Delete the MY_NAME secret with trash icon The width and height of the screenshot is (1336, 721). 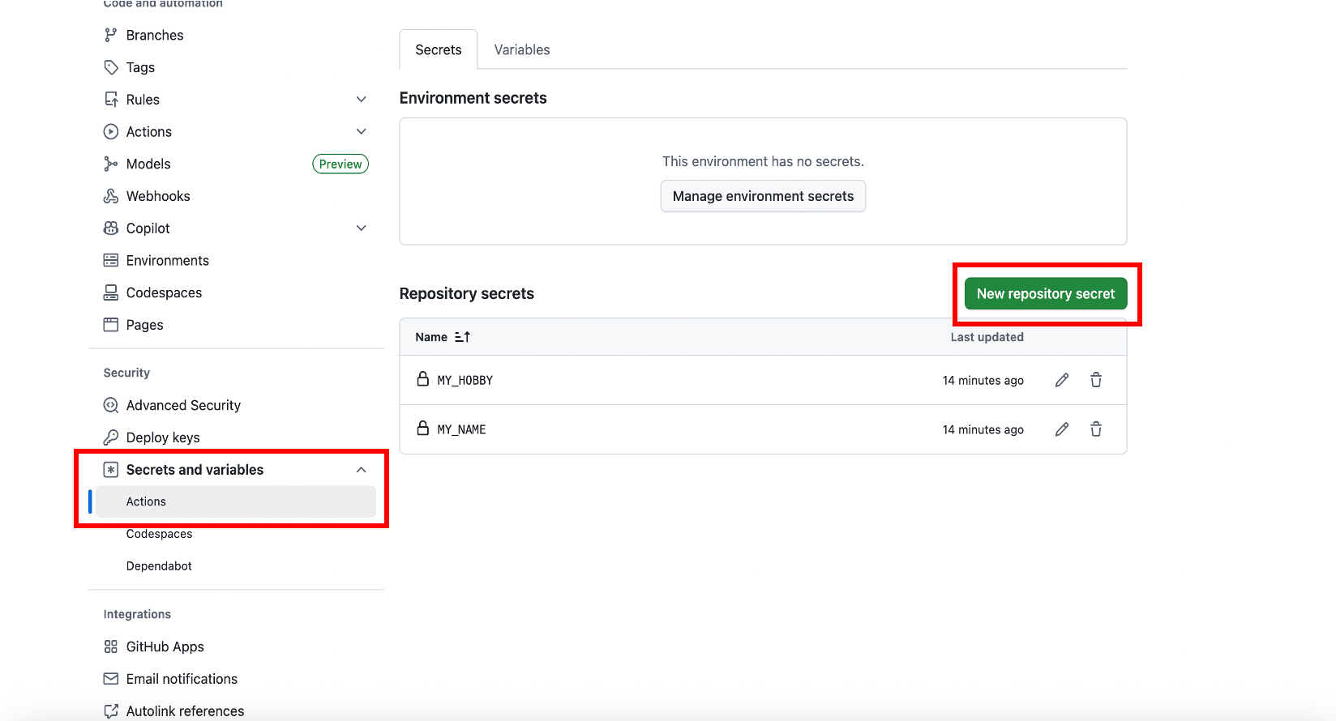click(x=1096, y=429)
